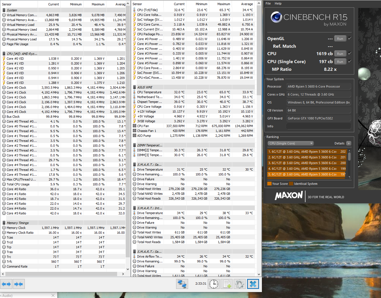Screen dimensions: 381x298
Task: Select the SoC Voltage (SVI) row
Action: [193, 20]
